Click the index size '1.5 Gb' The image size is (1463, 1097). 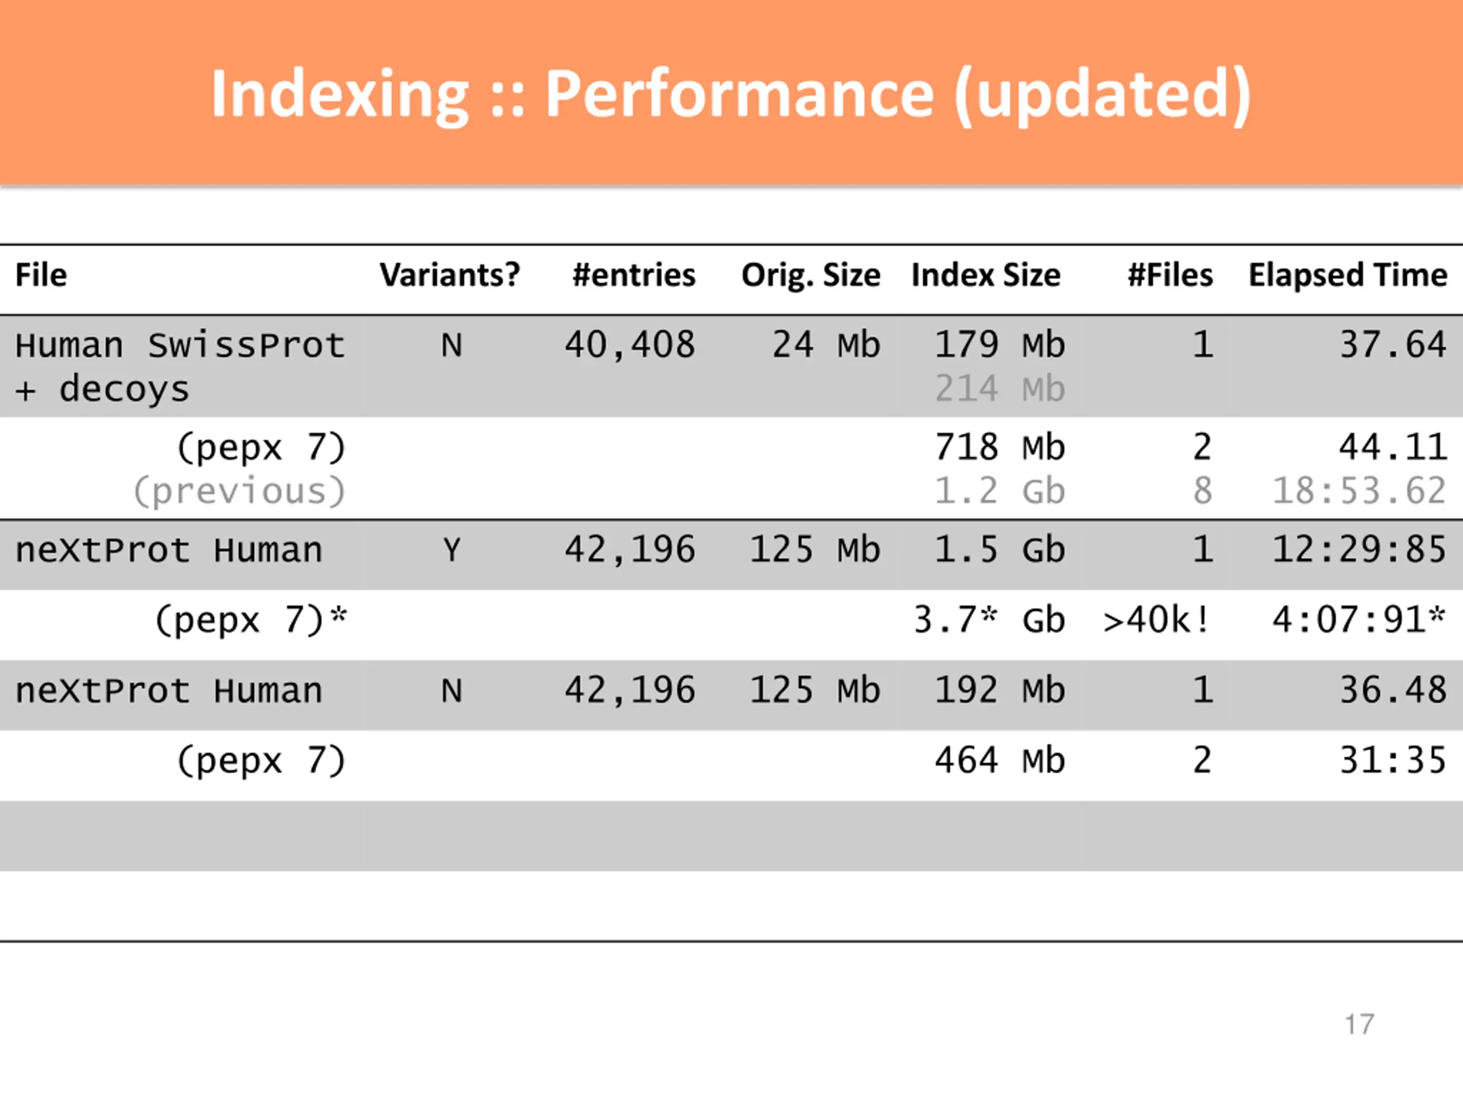[x=1000, y=550]
